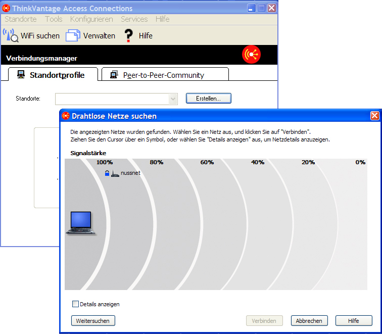This screenshot has height=334, width=382.
Task: Open the Tools menu
Action: [x=54, y=19]
